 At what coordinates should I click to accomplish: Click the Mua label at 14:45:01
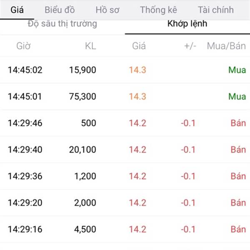[x=237, y=97]
